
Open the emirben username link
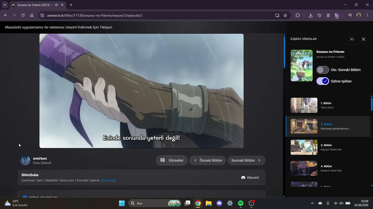(40, 158)
